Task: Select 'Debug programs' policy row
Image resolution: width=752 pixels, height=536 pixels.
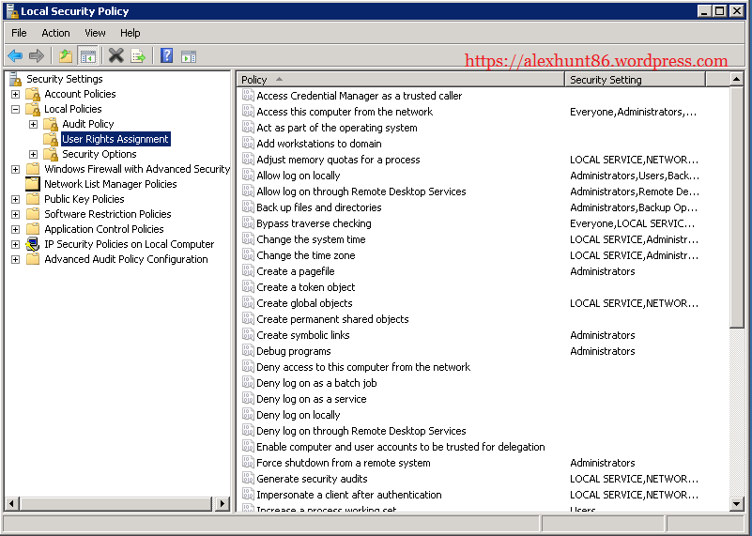Action: coord(293,351)
